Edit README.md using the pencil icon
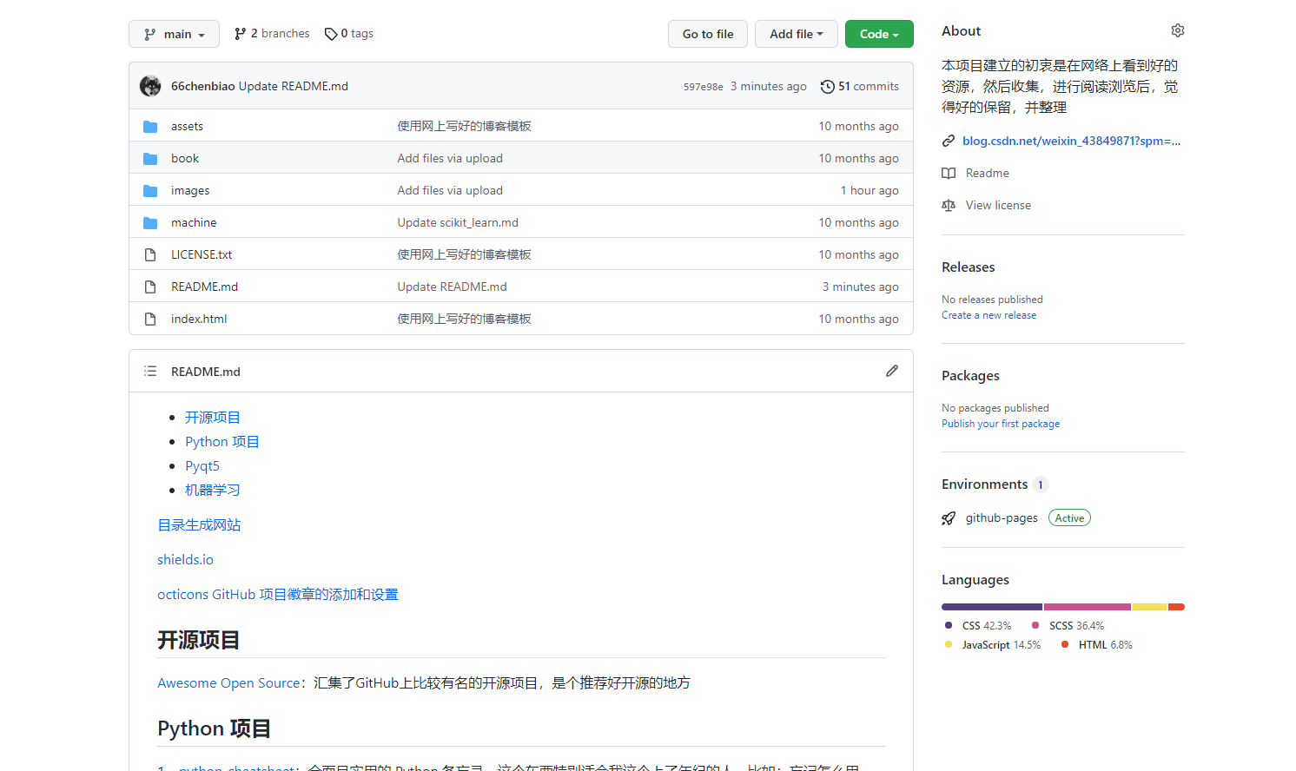Screen dimensions: 1296x771 click(x=892, y=371)
